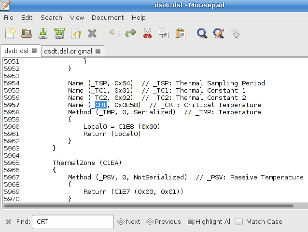
Task: Click the Find and Replace icon
Action: click(x=219, y=33)
